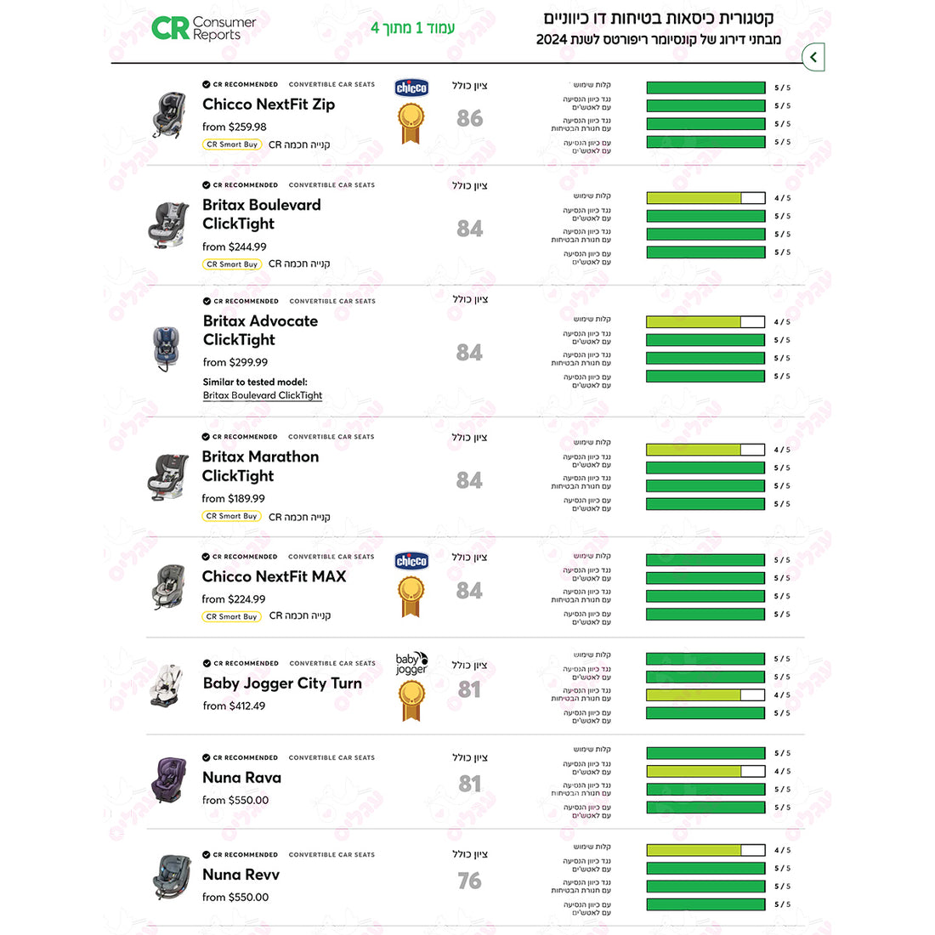Open the Britax Boulevard ClickTight similar model link
935x935 pixels.
click(x=263, y=395)
